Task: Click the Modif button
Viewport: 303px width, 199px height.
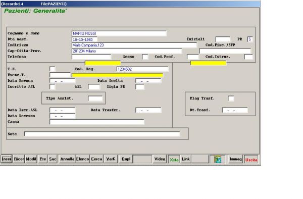Action: (31, 159)
